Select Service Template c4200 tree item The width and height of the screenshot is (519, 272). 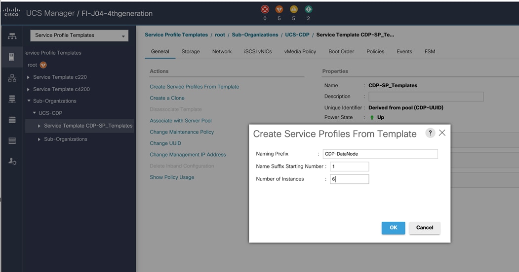click(x=61, y=90)
